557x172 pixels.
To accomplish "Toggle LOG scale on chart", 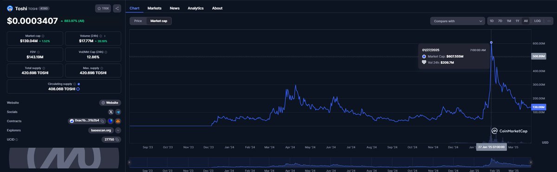I will 537,21.
